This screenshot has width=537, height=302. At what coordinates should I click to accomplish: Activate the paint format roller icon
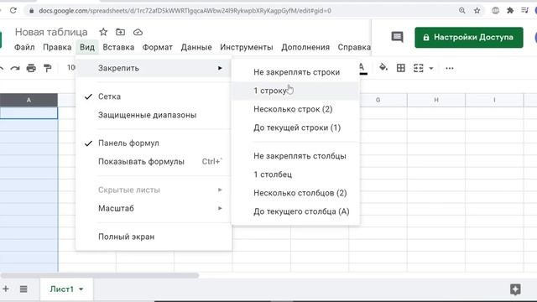[48, 69]
